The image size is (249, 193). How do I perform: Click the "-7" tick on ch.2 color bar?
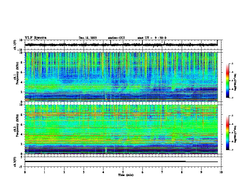tap(232, 150)
